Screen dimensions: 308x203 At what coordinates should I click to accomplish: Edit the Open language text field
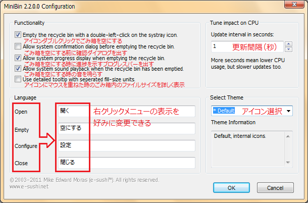(127, 111)
